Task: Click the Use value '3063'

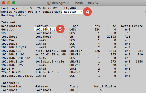Action: [x=112, y=51]
